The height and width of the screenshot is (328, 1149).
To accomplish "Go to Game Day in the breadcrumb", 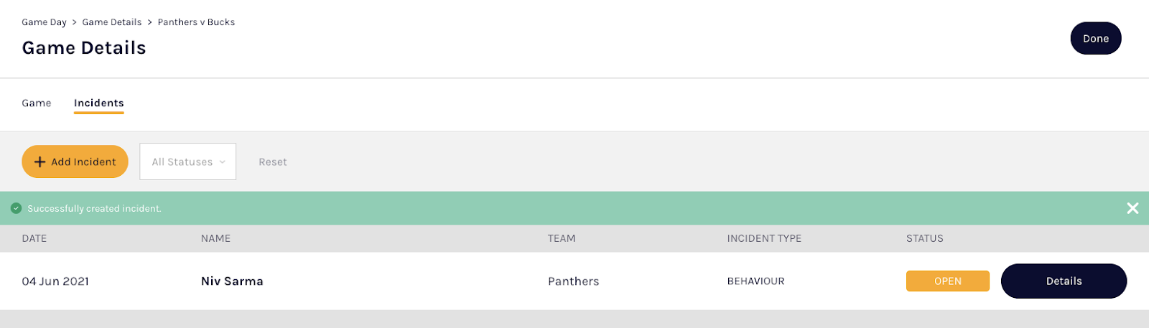I will point(44,22).
